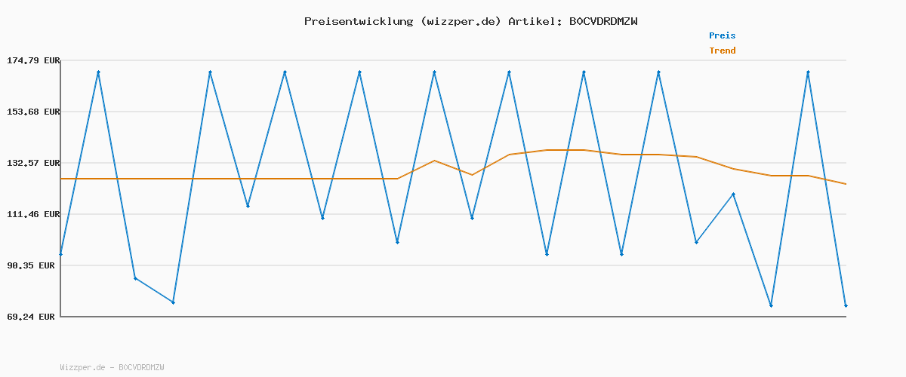Click the fourth data point of the price line
Image resolution: width=906 pixels, height=377 pixels.
[173, 302]
